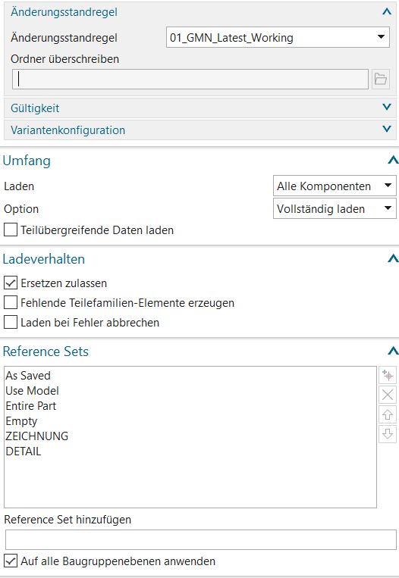Viewport: 399px width, 578px height.
Task: Remove selected reference set with X icon
Action: click(x=388, y=395)
